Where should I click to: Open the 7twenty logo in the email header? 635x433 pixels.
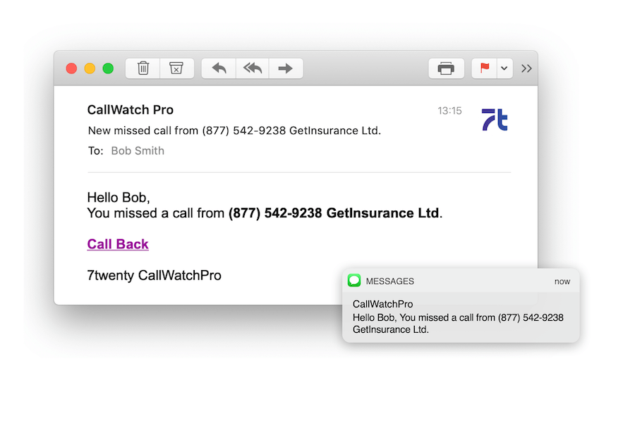point(495,120)
